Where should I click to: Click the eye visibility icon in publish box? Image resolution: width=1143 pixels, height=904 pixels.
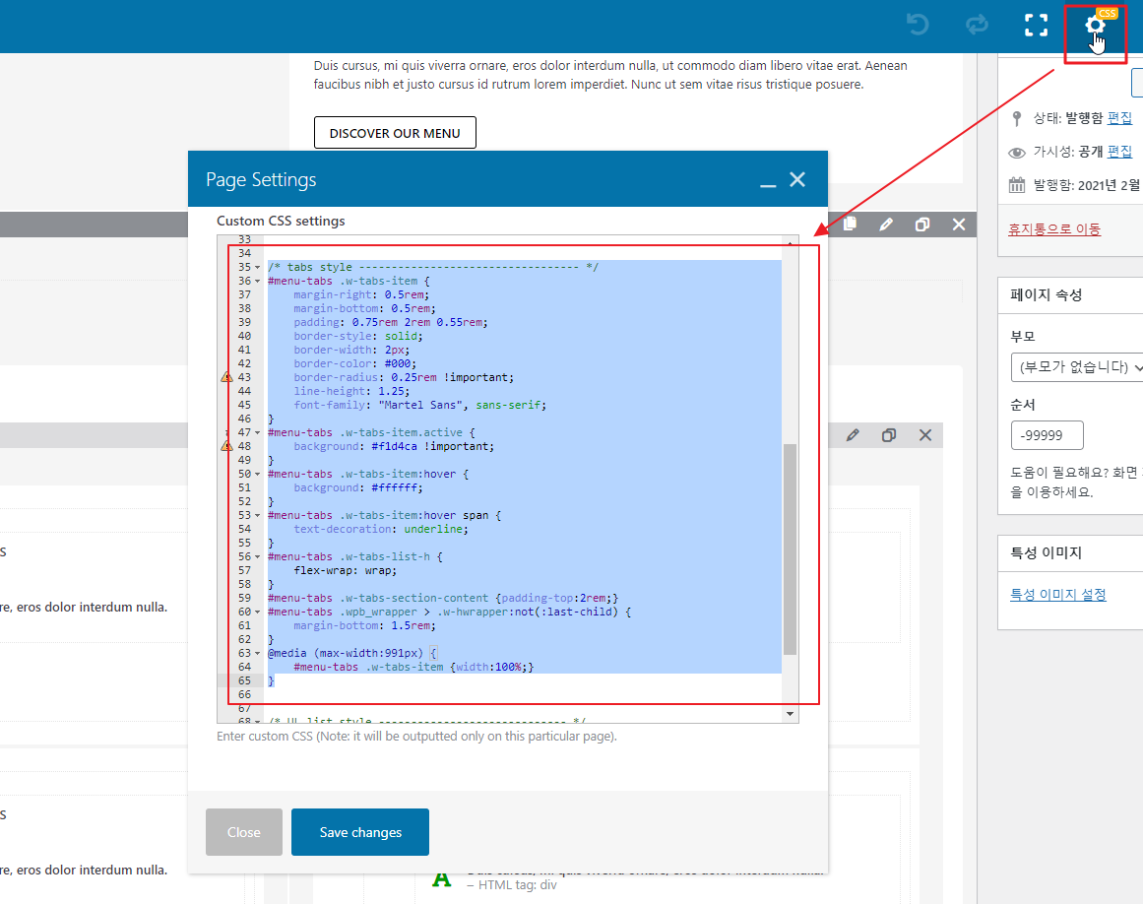1016,153
